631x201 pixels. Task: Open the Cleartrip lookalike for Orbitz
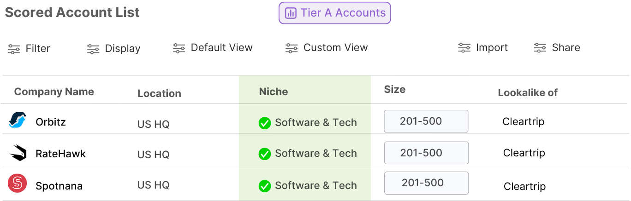pos(523,122)
